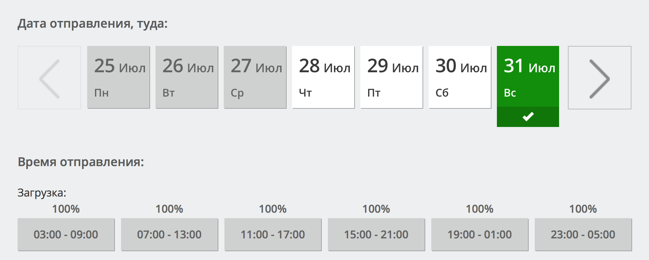Pick the 11:00 - 17:00 departure window

(x=273, y=234)
